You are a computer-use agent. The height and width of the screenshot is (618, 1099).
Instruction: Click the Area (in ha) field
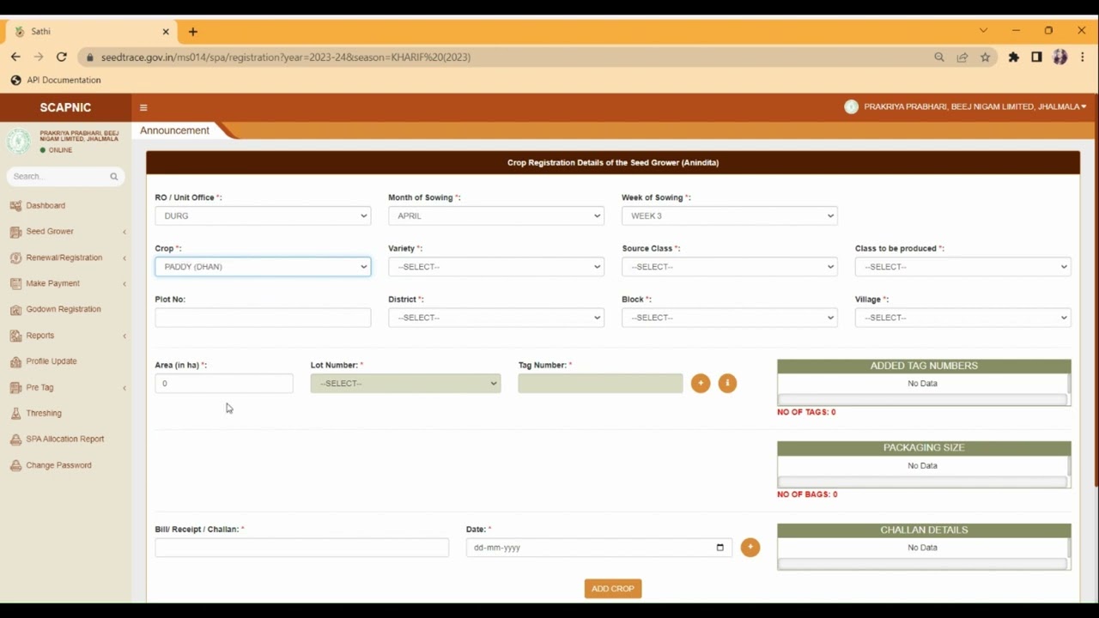224,383
